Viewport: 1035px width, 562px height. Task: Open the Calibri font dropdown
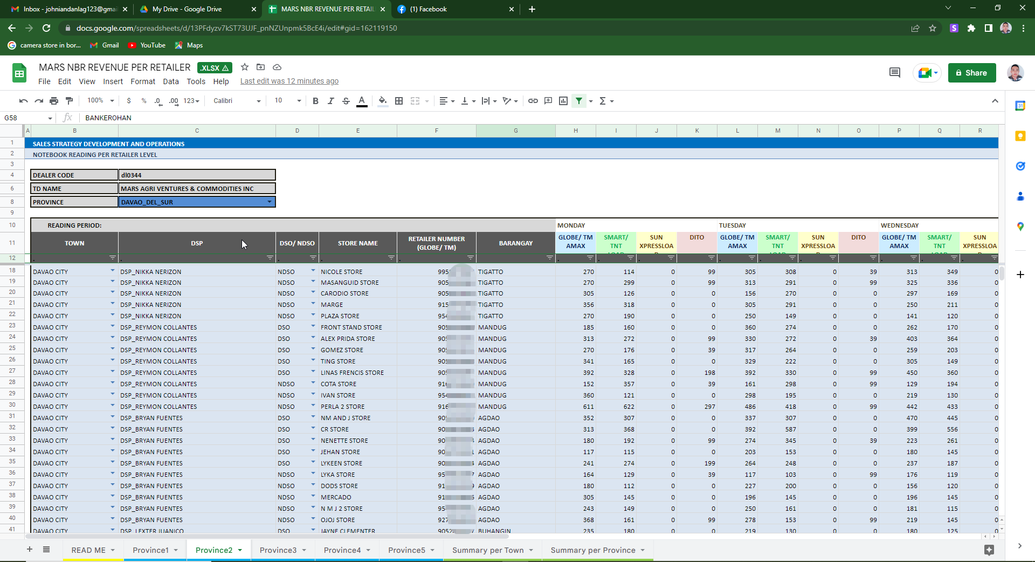click(237, 101)
